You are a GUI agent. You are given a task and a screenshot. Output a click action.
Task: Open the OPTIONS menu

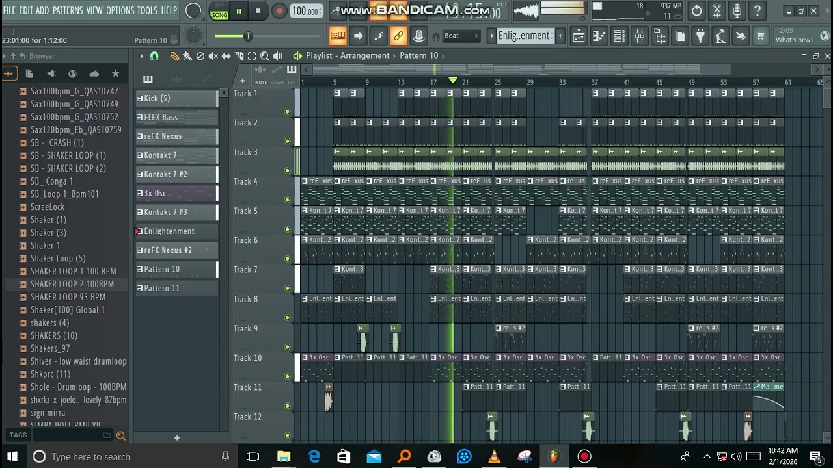click(x=120, y=10)
